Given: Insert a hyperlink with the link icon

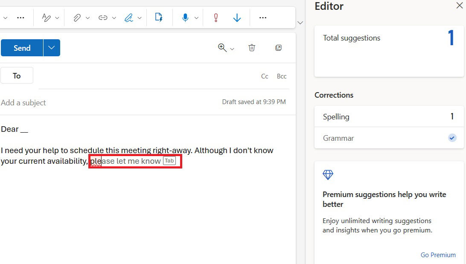Looking at the screenshot, I should click(102, 17).
